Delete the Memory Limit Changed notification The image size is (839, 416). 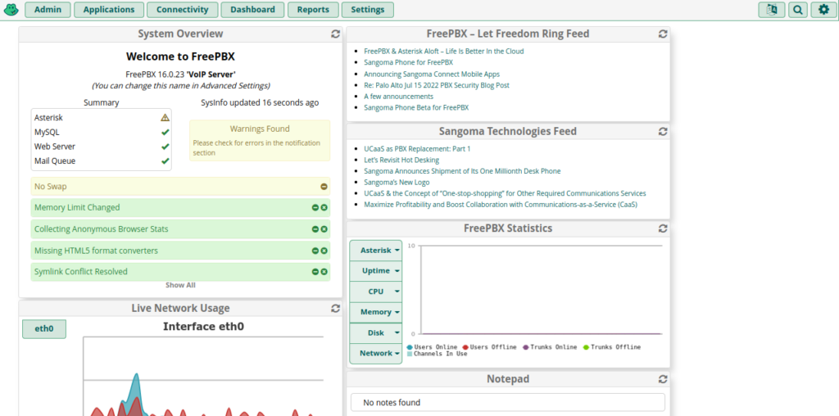[324, 207]
